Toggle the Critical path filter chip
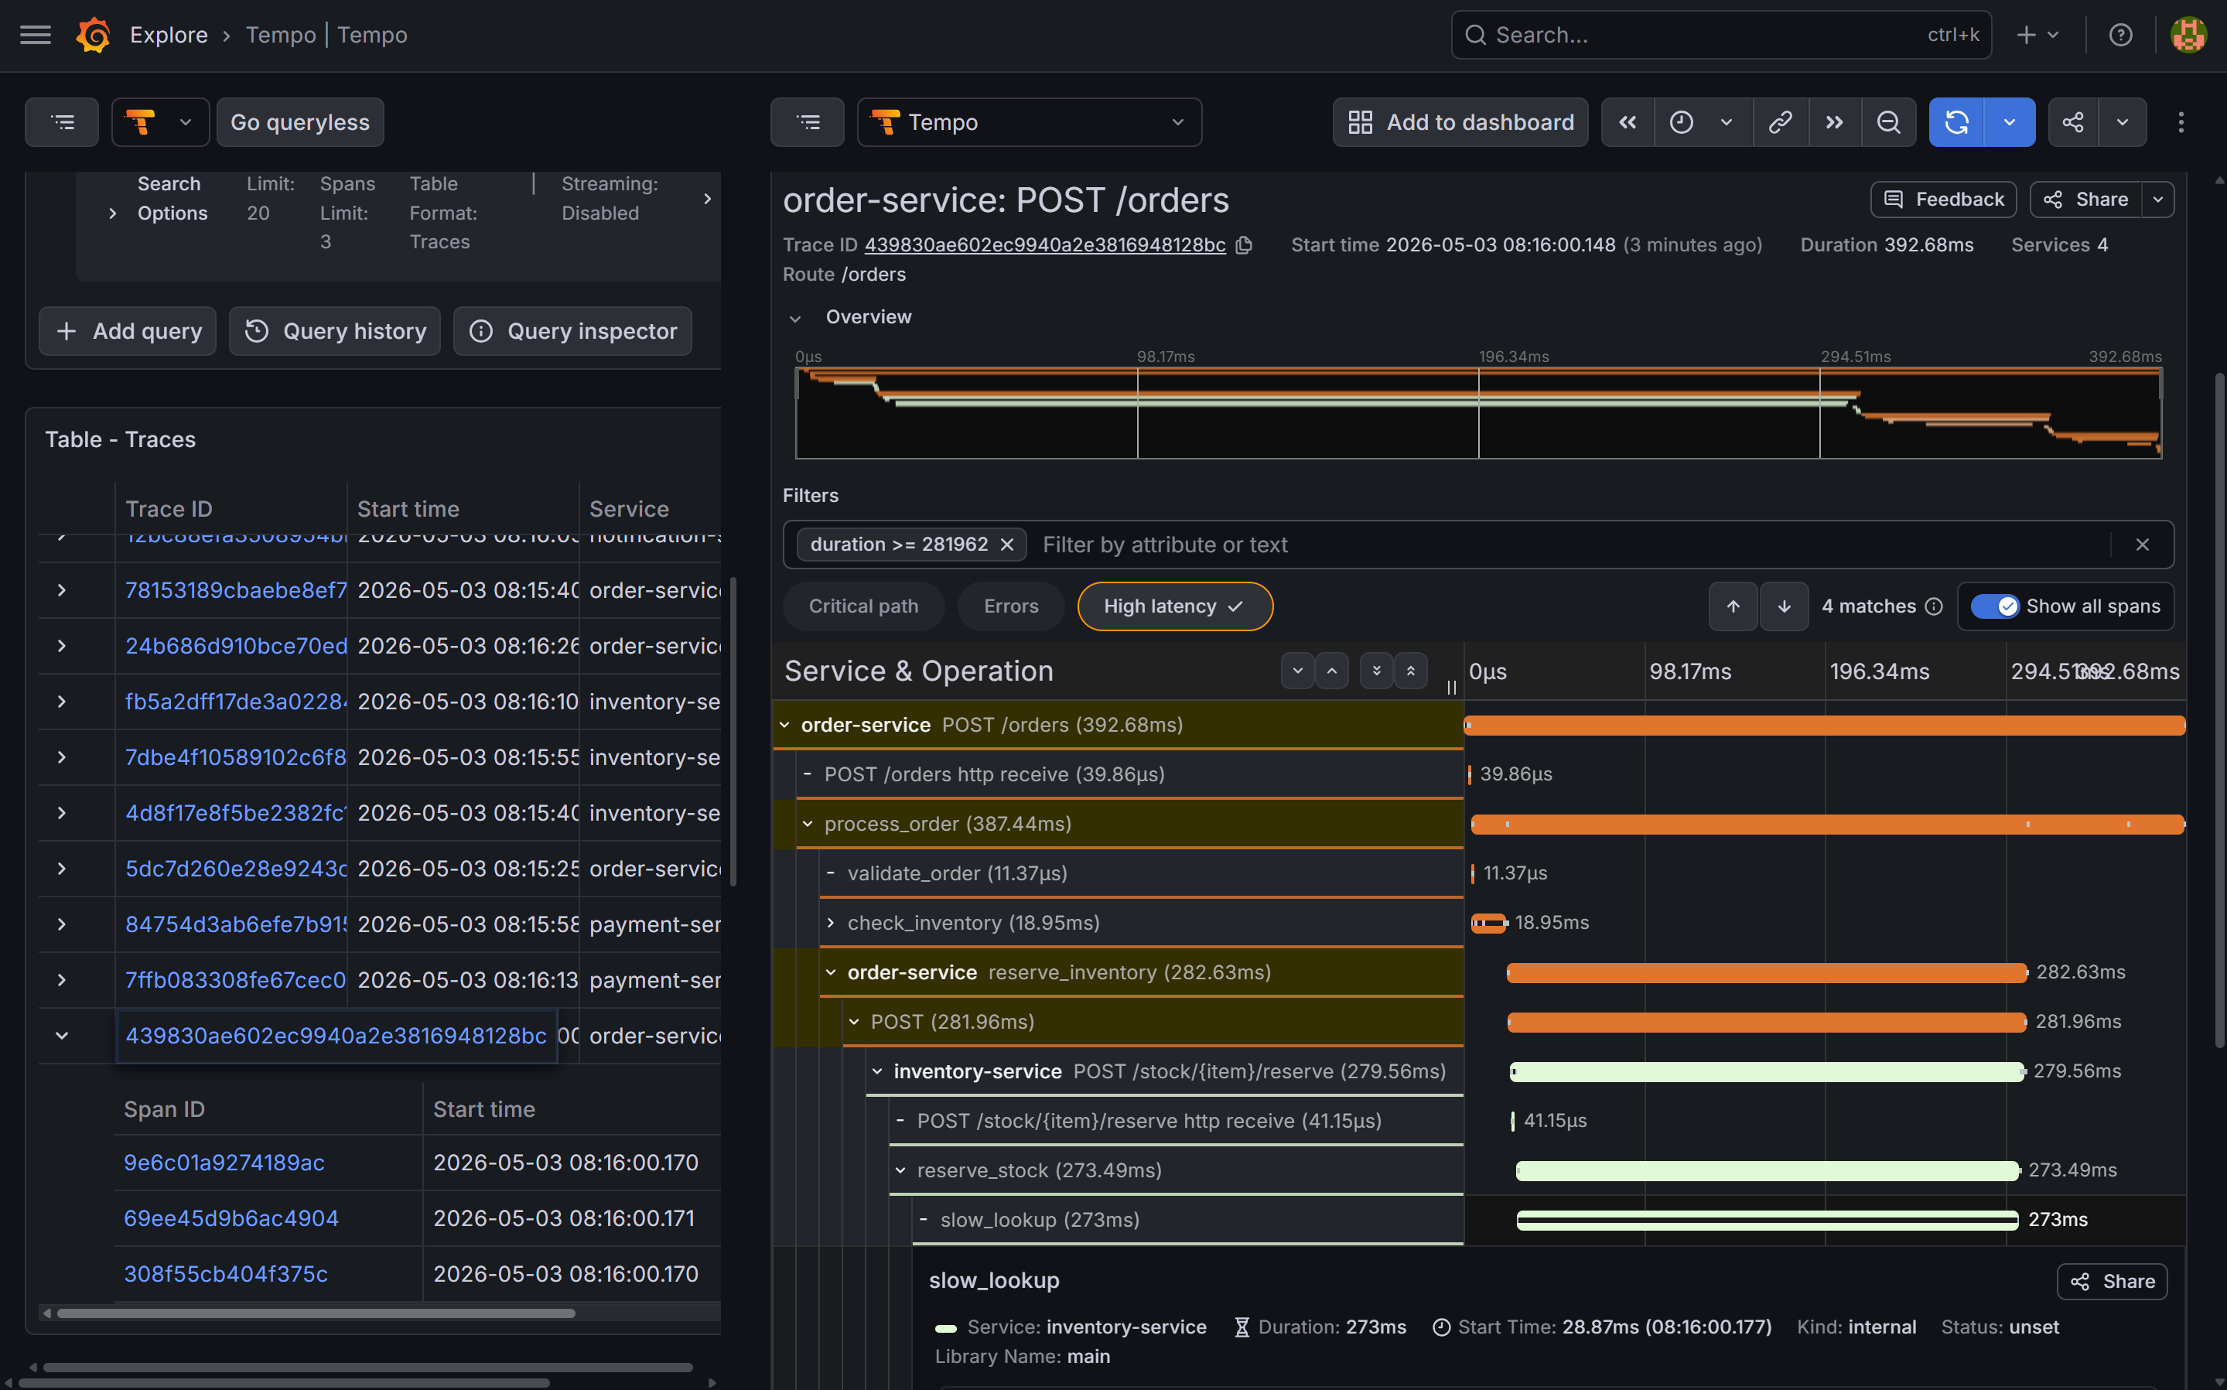The height and width of the screenshot is (1390, 2227). (x=863, y=606)
